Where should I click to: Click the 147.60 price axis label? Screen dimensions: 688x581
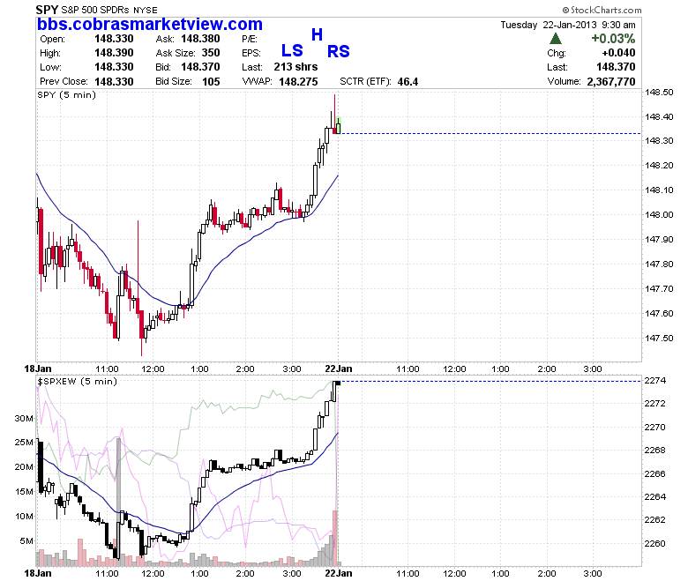pyautogui.click(x=659, y=314)
